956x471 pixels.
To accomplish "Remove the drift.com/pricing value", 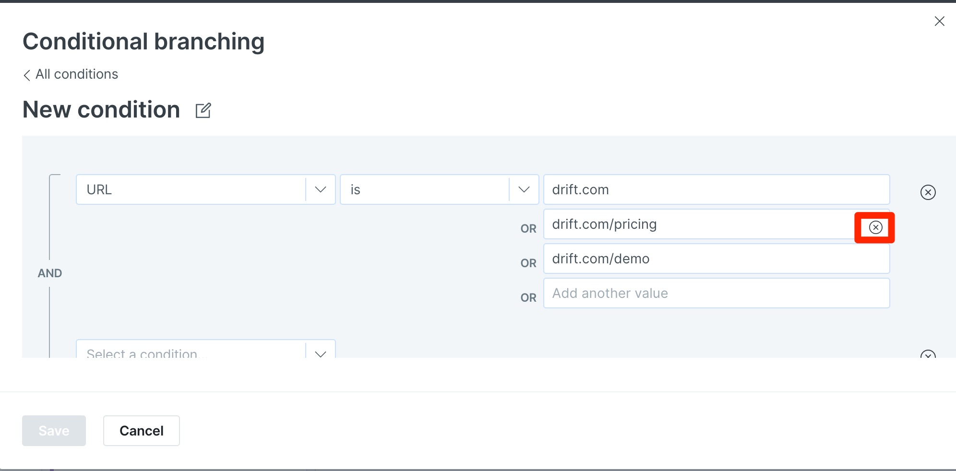I will [875, 227].
